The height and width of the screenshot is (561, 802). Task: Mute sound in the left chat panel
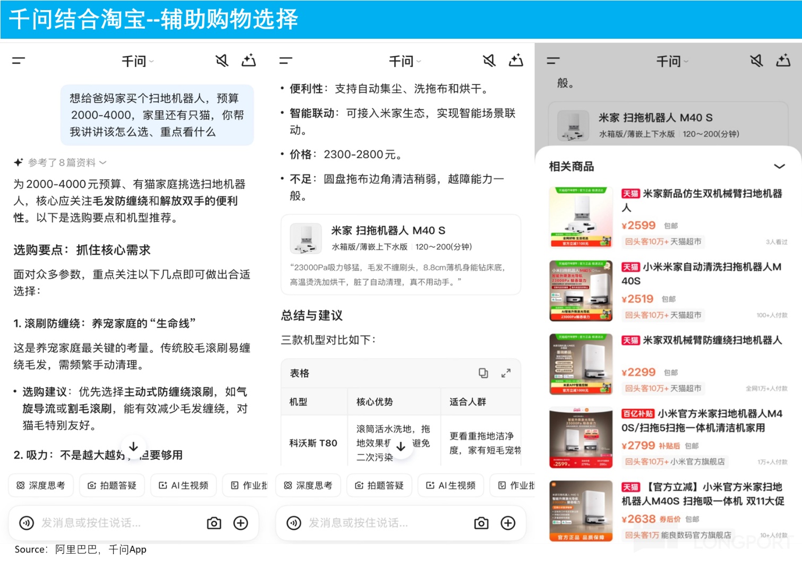click(x=222, y=61)
